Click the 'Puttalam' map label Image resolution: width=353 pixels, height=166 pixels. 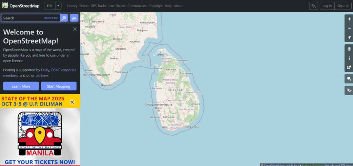tap(157, 88)
